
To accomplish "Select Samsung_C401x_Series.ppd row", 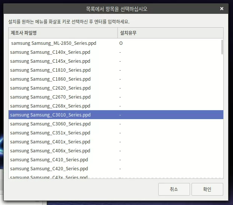I will (x=116, y=142).
